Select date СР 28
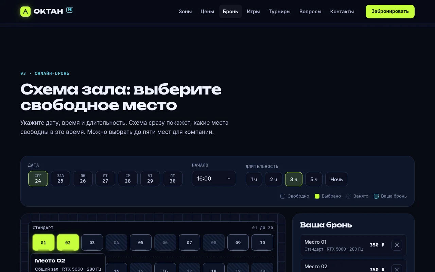The height and width of the screenshot is (272, 435). 128,179
